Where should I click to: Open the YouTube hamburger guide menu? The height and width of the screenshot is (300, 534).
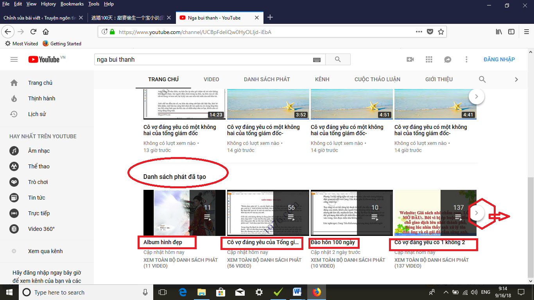point(14,59)
